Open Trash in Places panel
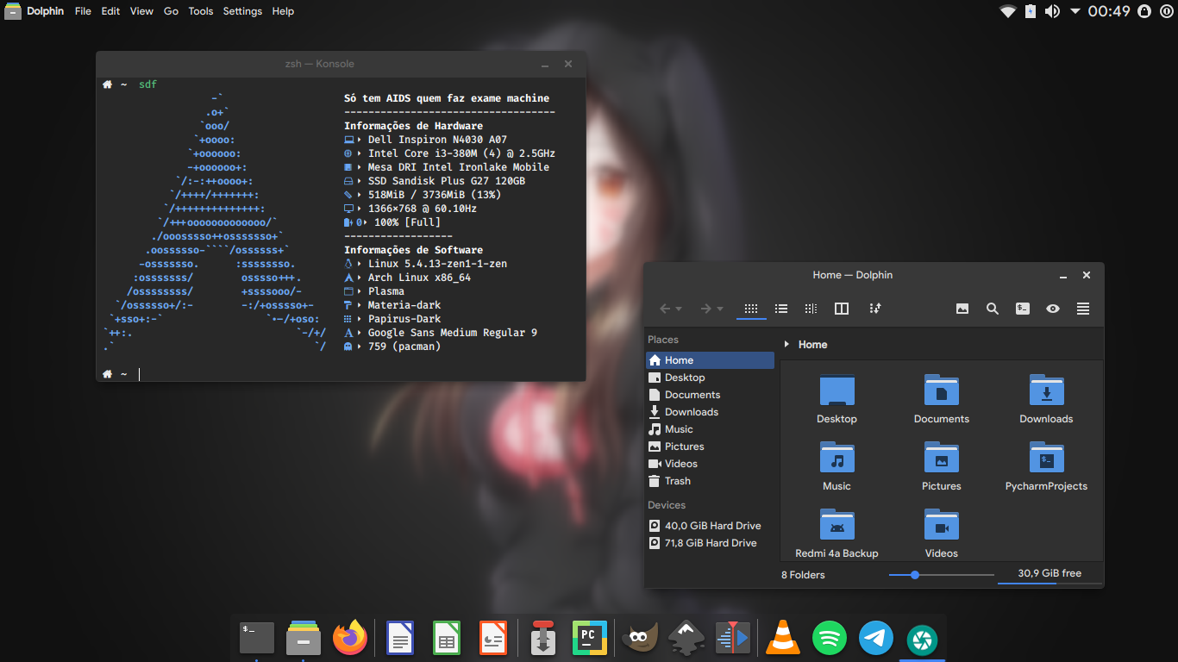The image size is (1178, 662). click(x=710, y=481)
